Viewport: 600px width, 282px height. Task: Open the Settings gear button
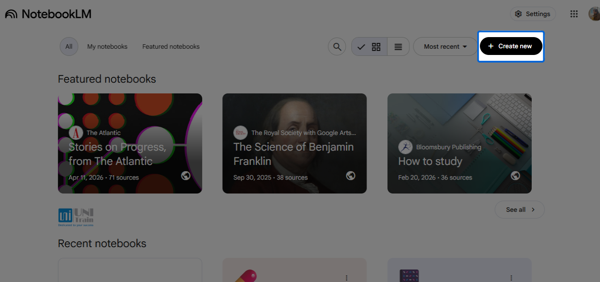[x=533, y=14]
